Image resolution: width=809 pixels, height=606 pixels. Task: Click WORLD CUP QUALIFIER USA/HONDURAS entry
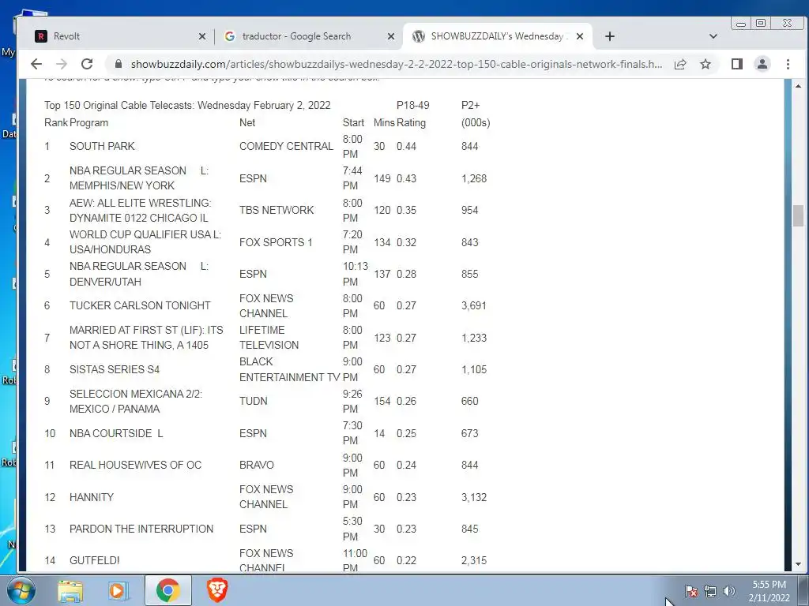click(145, 241)
